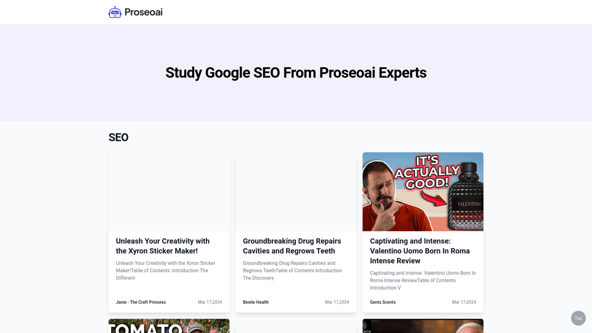Open the Xyron Sticker Maker article title

[162, 246]
